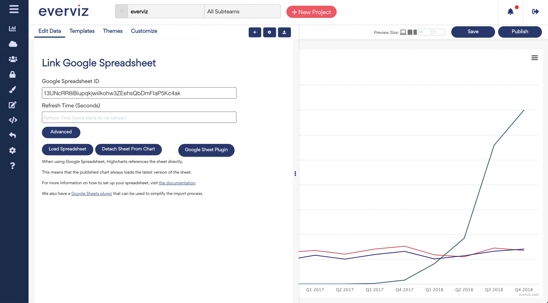Open the edit compose icon in sidebar
The width and height of the screenshot is (548, 303).
tap(13, 105)
